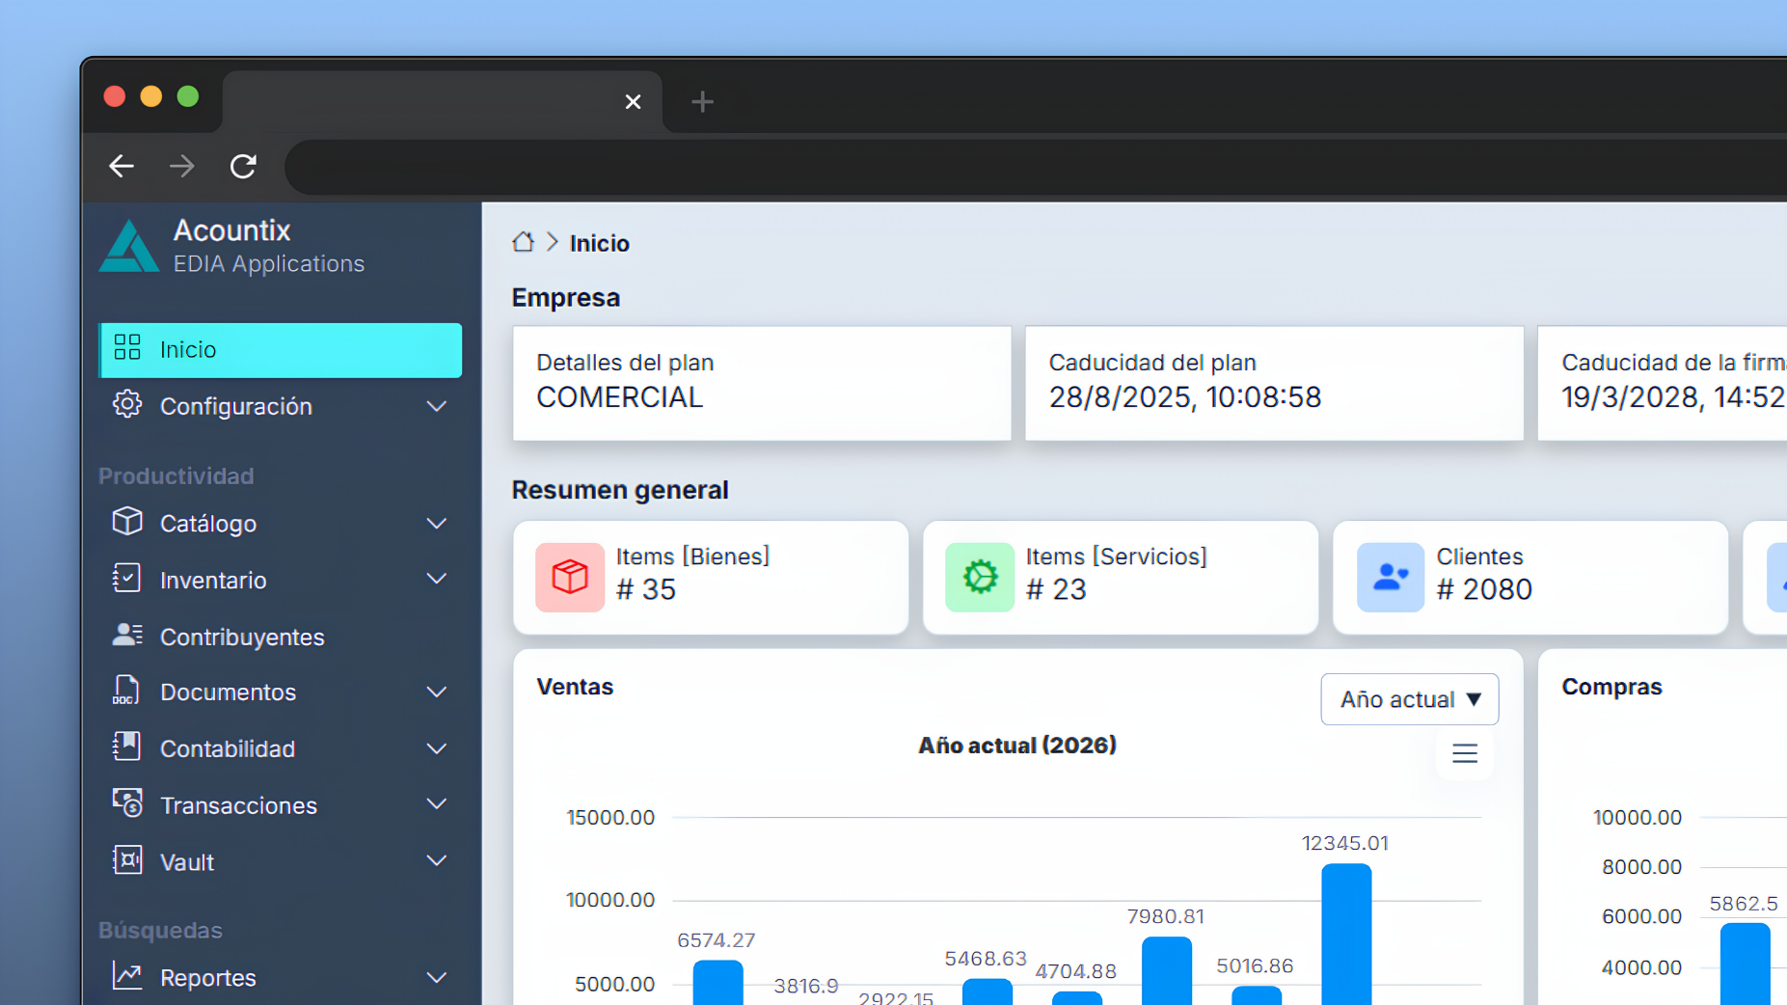Screen dimensions: 1787x1005
Task: Open the Año actual dropdown
Action: [x=1409, y=699]
